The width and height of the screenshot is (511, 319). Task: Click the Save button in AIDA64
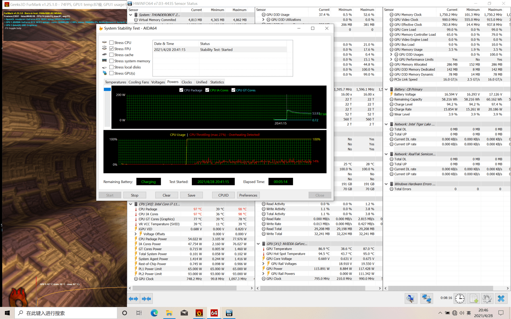(x=191, y=195)
